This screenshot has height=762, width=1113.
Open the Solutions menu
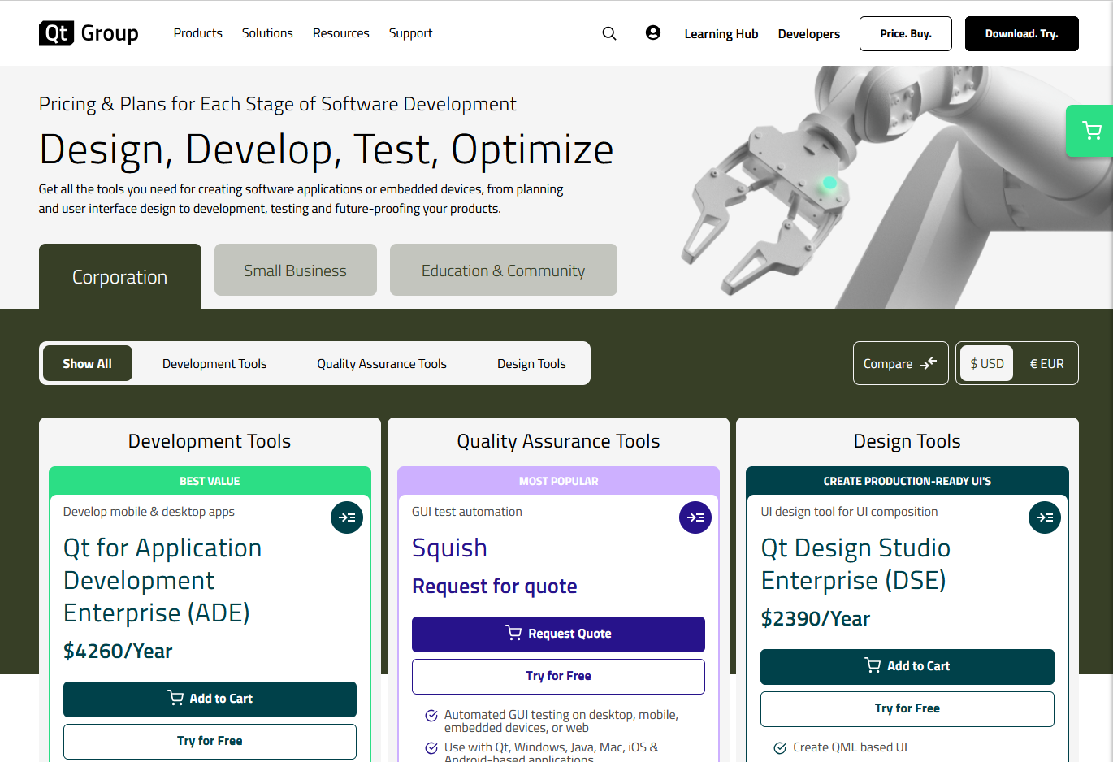point(267,33)
